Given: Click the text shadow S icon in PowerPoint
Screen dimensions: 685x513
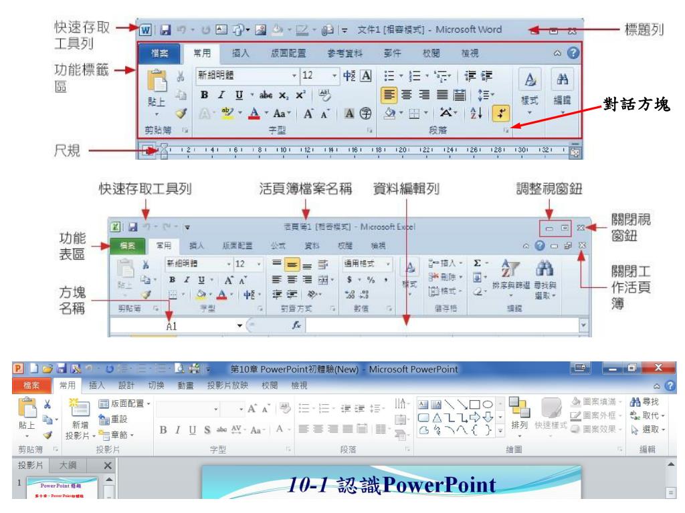Looking at the screenshot, I should (207, 430).
